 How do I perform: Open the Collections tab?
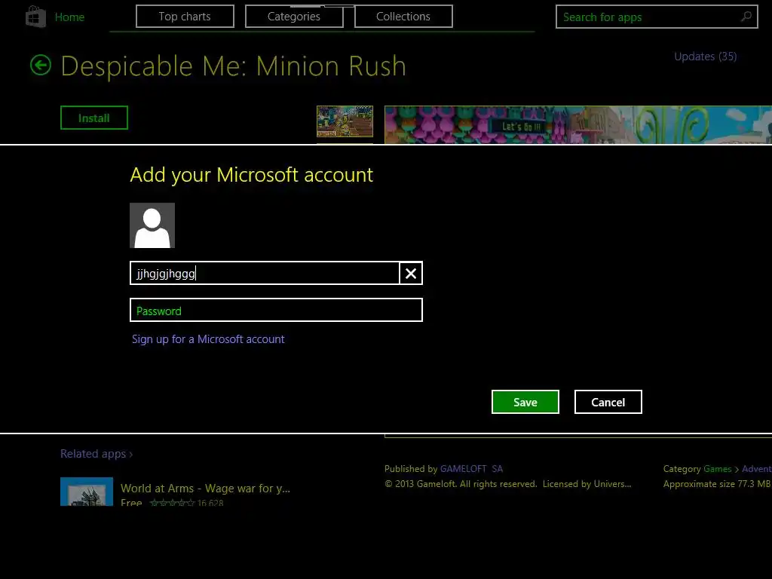[403, 17]
